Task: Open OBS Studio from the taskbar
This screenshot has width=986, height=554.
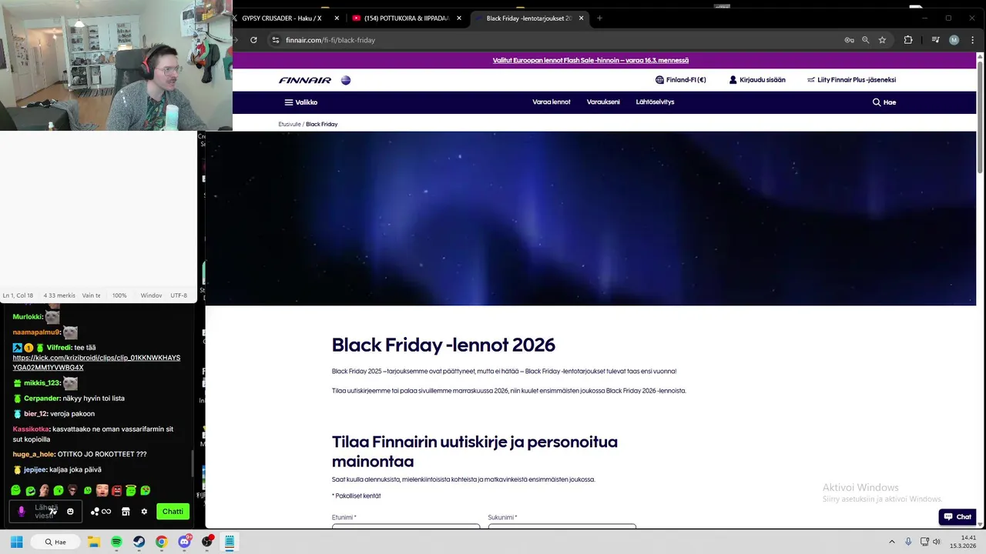Action: (206, 542)
